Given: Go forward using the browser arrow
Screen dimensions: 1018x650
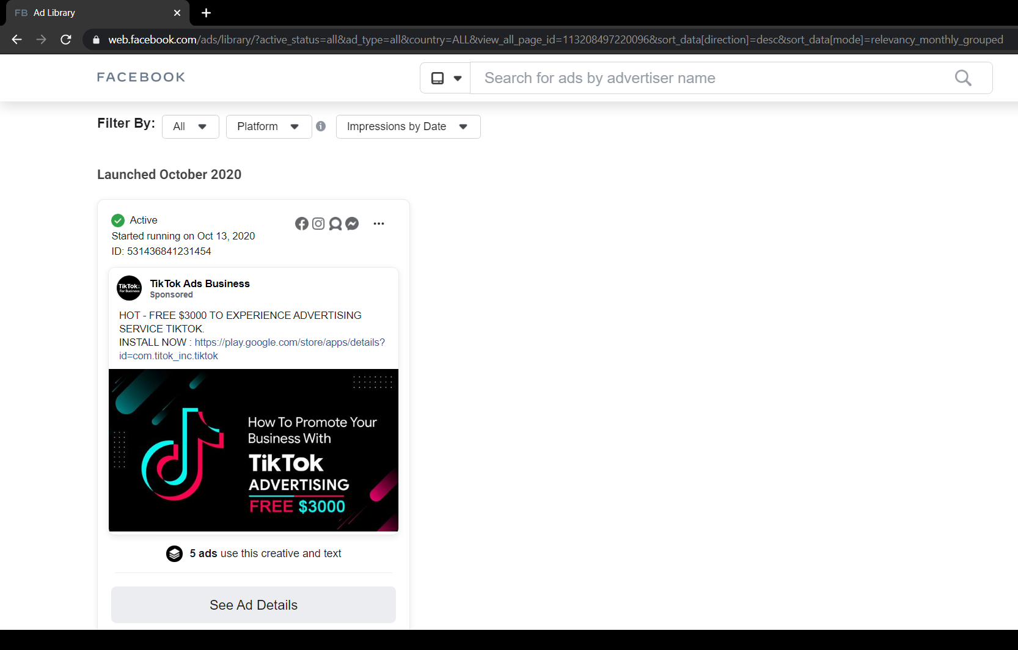Looking at the screenshot, I should click(x=41, y=40).
